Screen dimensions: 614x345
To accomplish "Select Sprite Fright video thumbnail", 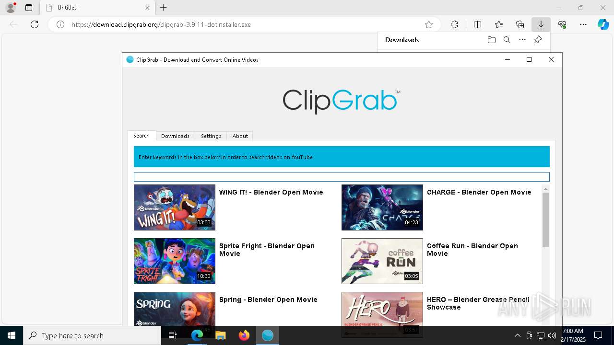I will pos(175,261).
